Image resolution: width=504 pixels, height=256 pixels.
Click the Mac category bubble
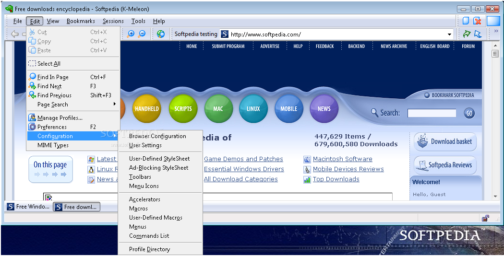(218, 109)
